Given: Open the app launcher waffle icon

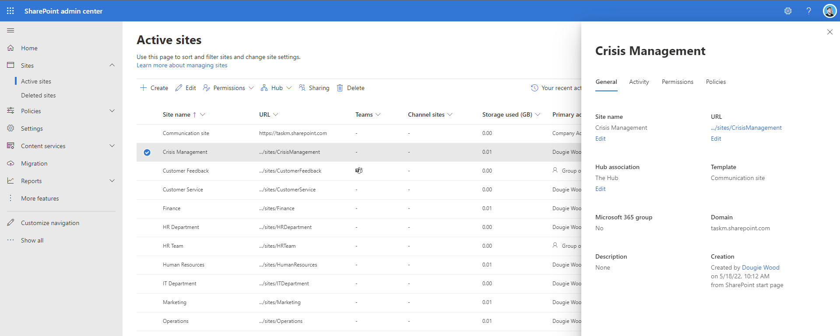Looking at the screenshot, I should (11, 11).
